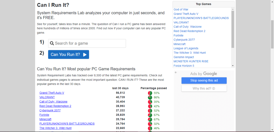Click the Can You Run It? button
Viewport: 274px width, 132px height.
point(68,55)
